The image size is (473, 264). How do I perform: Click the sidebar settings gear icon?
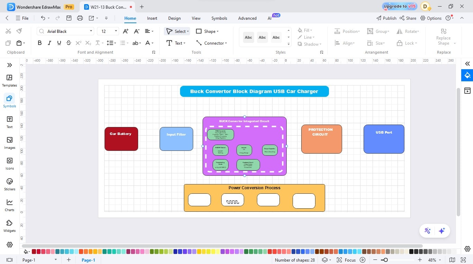[x=9, y=245]
